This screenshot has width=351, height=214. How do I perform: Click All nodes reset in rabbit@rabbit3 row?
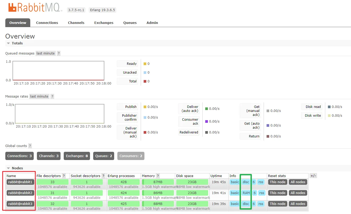point(298,204)
